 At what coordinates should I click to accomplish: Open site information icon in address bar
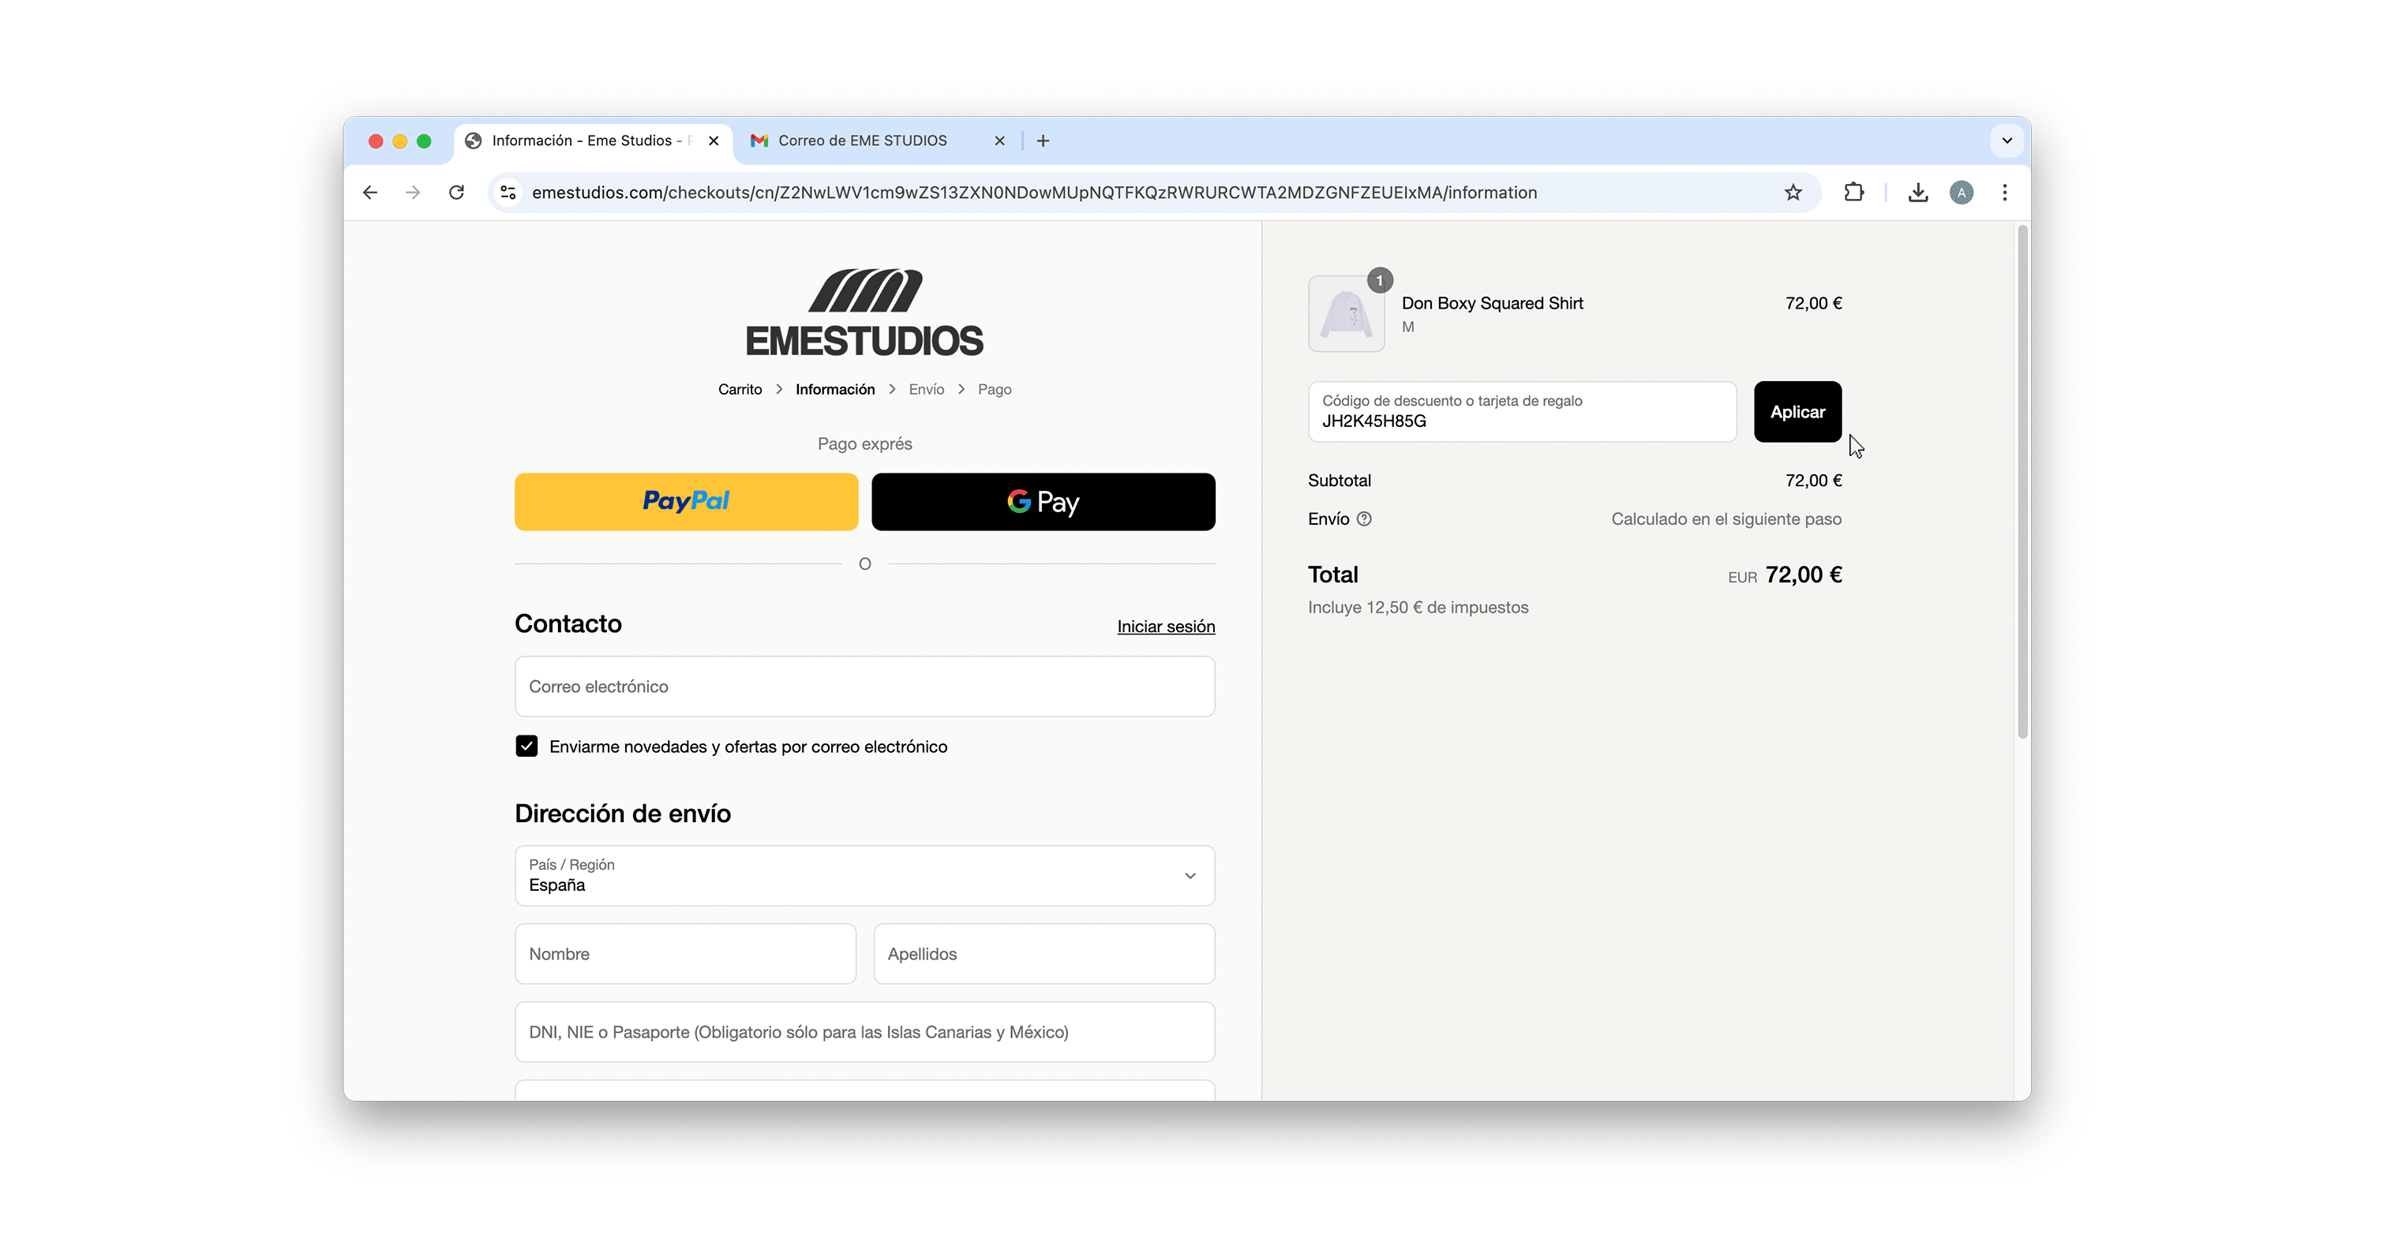[x=508, y=193]
